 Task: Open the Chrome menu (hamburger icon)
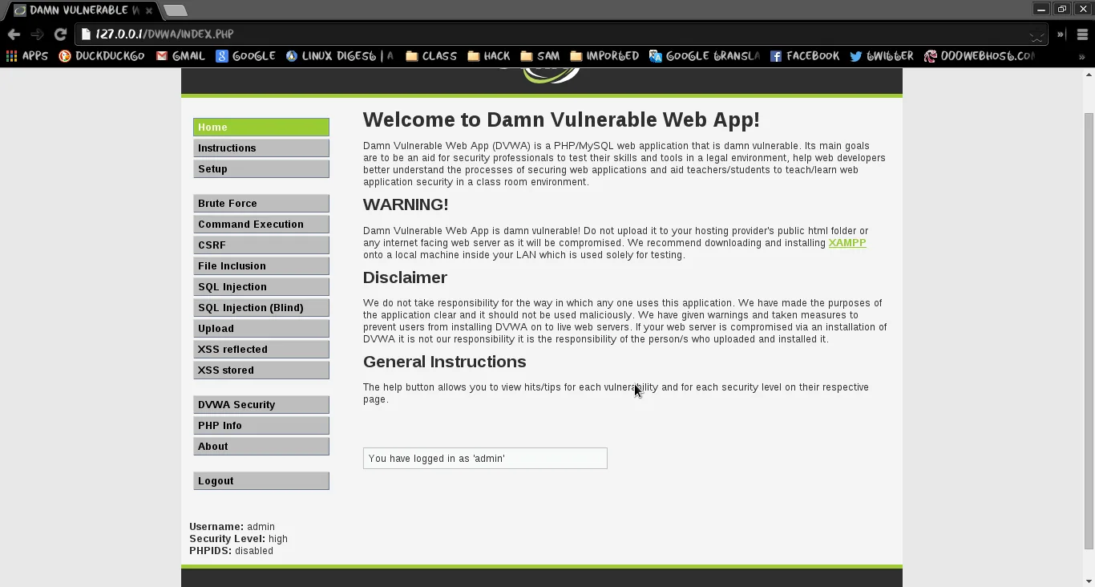pyautogui.click(x=1082, y=34)
